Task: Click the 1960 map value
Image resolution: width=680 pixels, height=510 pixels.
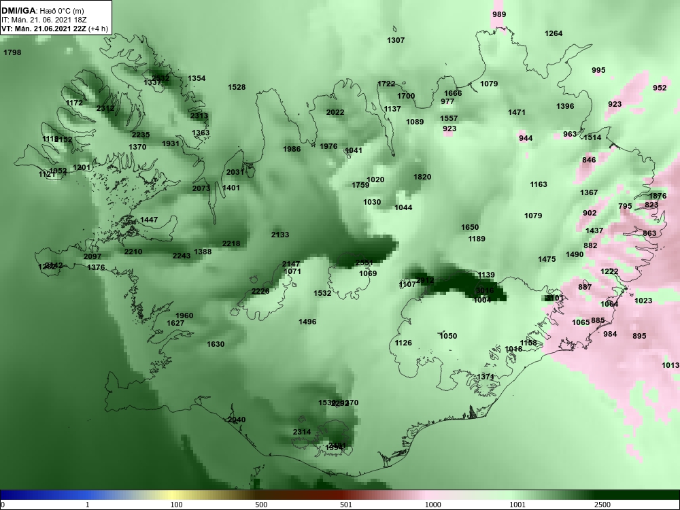Action: point(184,316)
